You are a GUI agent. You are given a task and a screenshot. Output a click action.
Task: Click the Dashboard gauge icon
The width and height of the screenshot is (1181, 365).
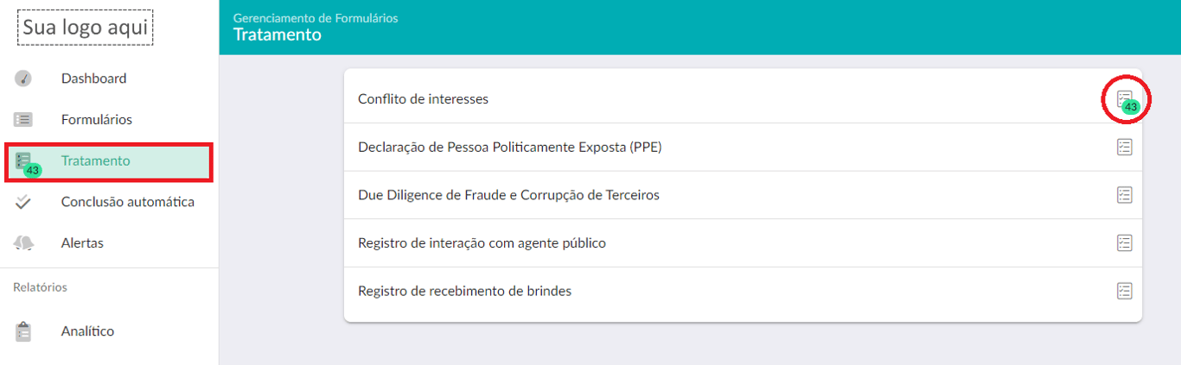[x=23, y=79]
